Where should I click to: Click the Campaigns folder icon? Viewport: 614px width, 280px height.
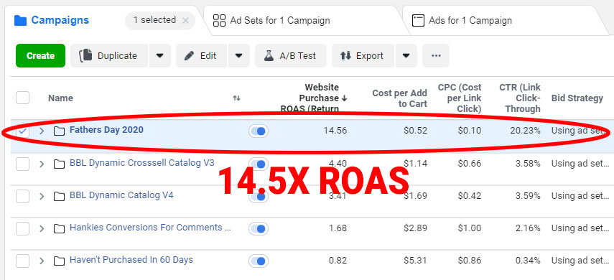coord(20,20)
